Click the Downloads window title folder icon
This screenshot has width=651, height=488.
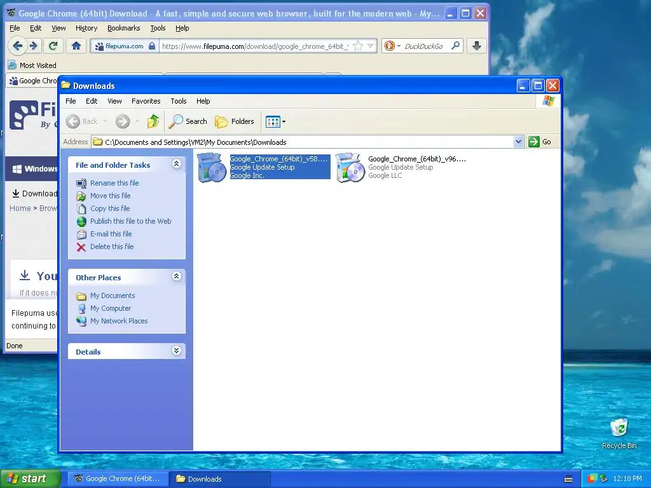coord(65,86)
